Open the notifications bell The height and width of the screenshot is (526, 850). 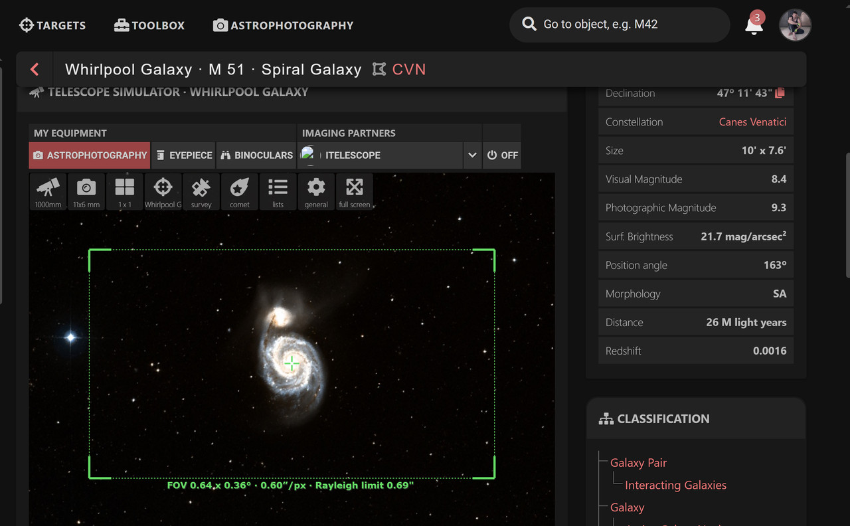tap(754, 25)
